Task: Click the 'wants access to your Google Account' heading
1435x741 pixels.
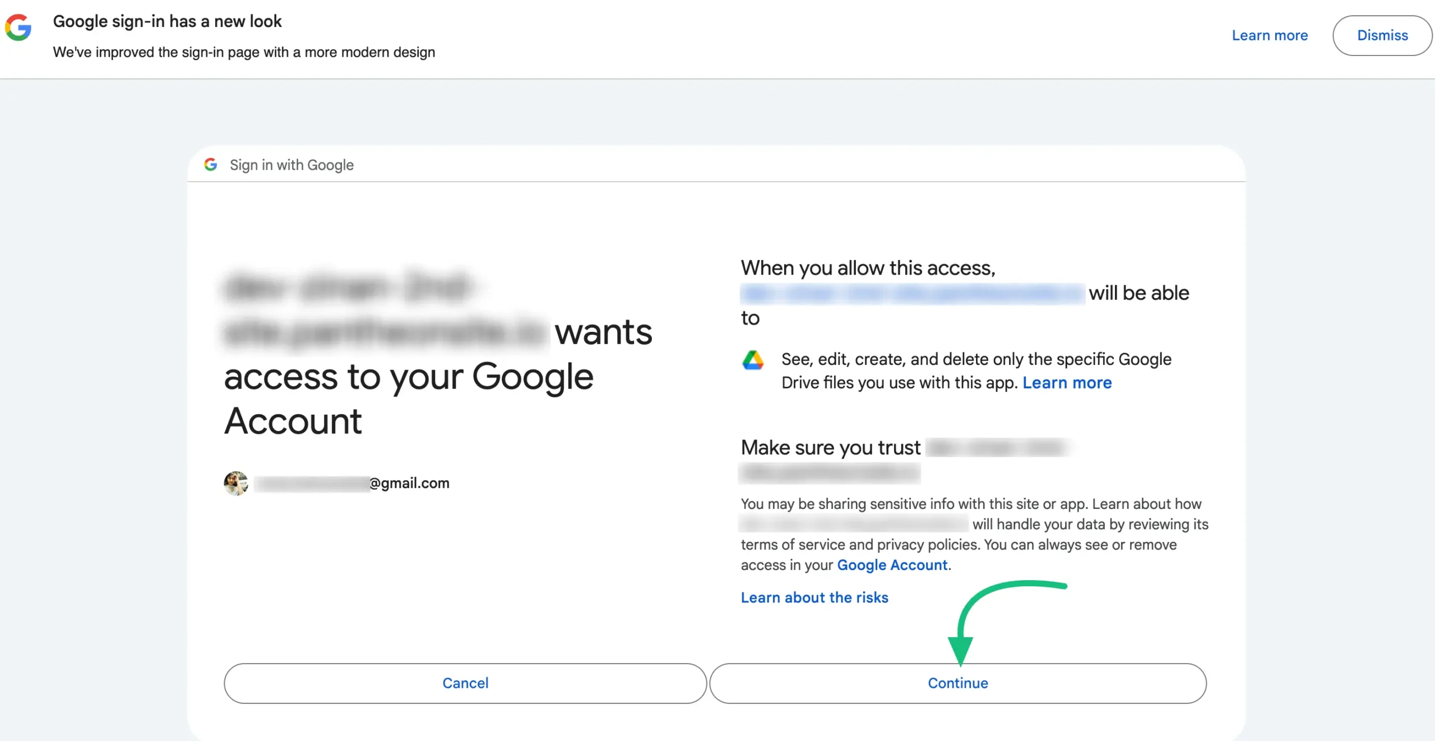Action: pos(408,377)
